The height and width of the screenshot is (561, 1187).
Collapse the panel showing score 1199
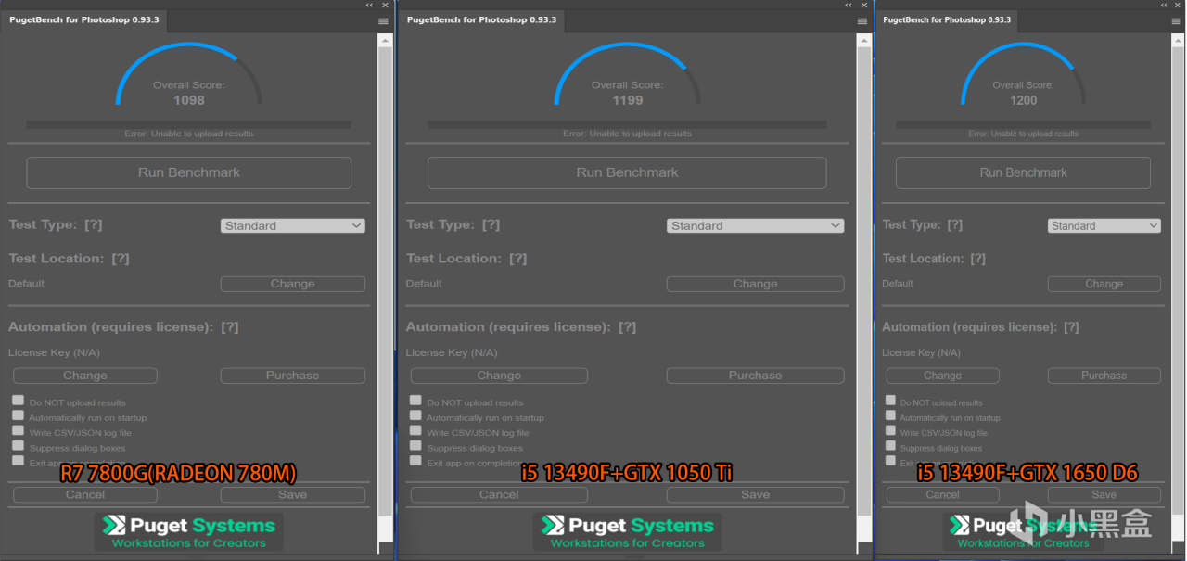point(849,5)
